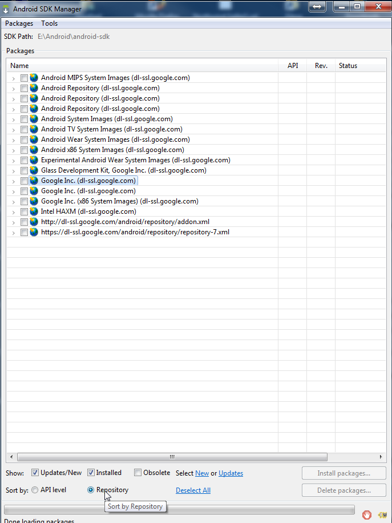
Task: Open the Tools menu
Action: pyautogui.click(x=49, y=23)
